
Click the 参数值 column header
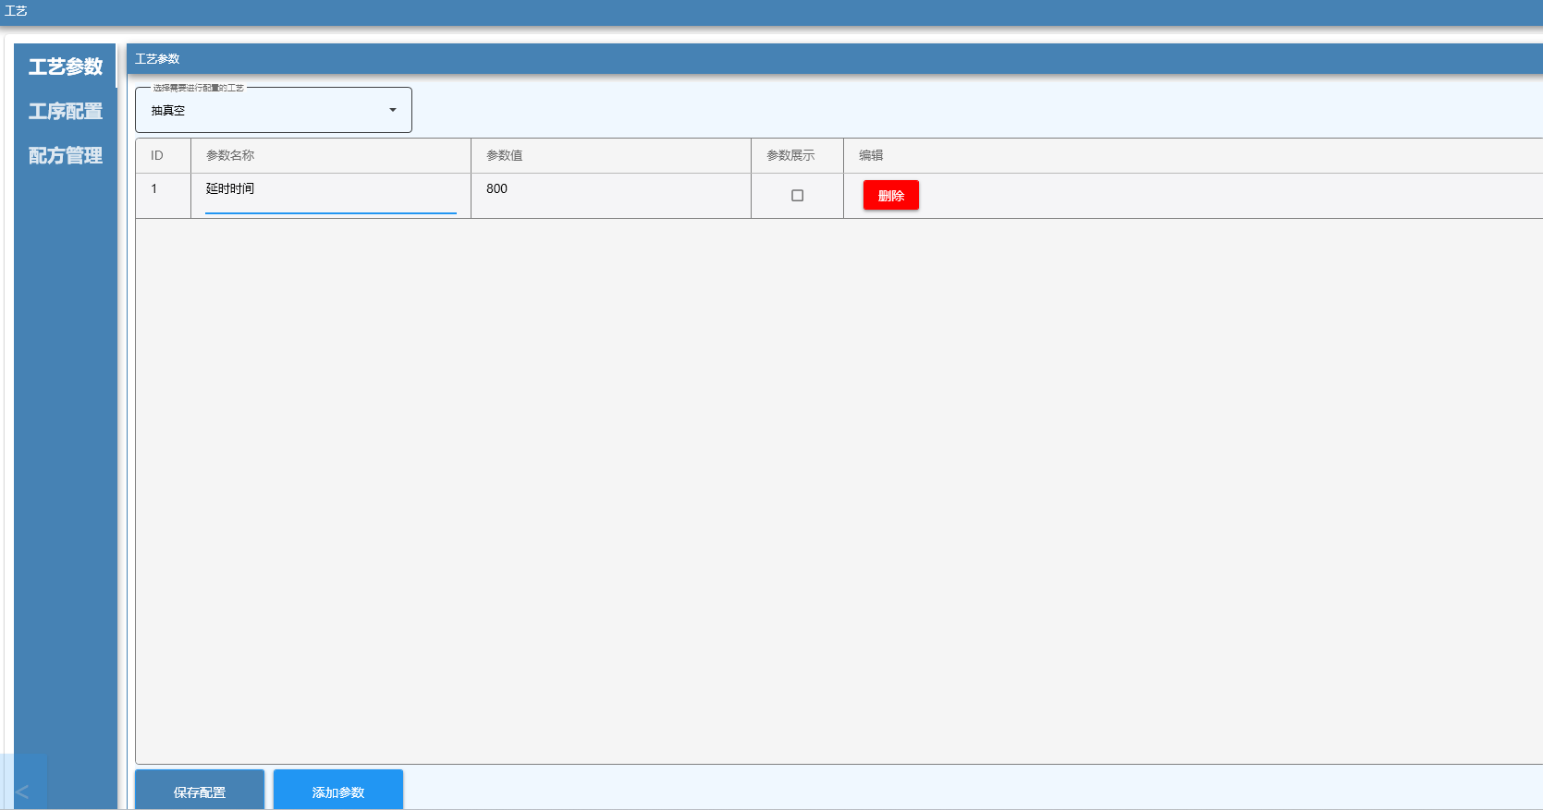click(x=611, y=156)
